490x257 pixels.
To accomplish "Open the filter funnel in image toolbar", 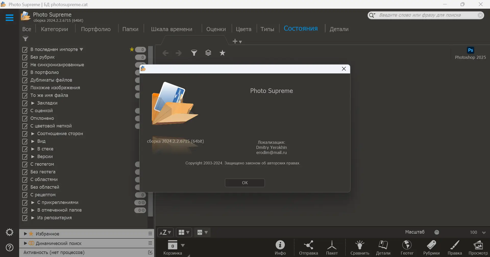I will point(194,53).
